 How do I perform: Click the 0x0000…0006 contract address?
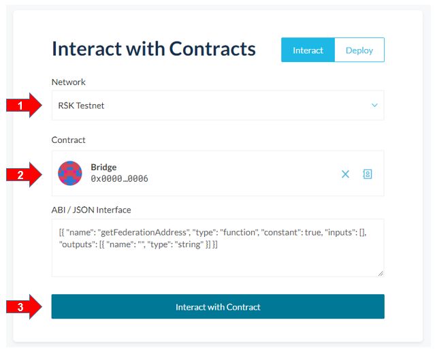pyautogui.click(x=119, y=179)
